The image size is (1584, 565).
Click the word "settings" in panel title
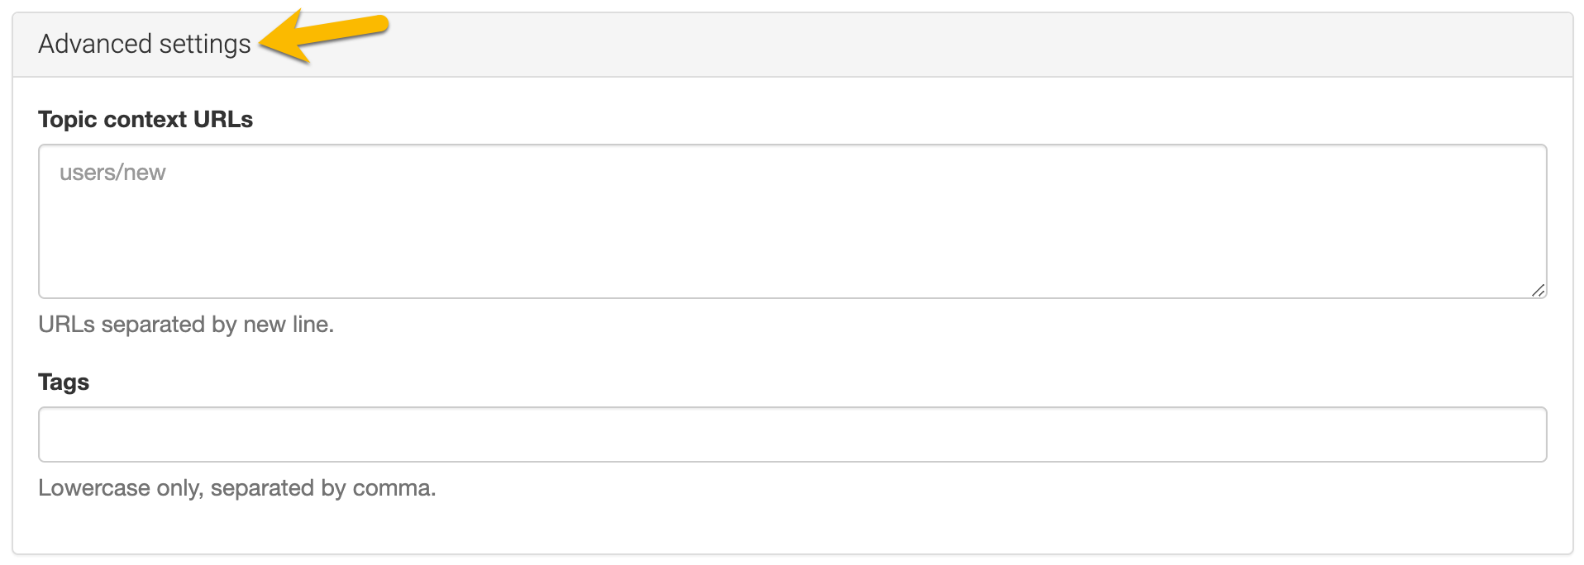pyautogui.click(x=205, y=44)
